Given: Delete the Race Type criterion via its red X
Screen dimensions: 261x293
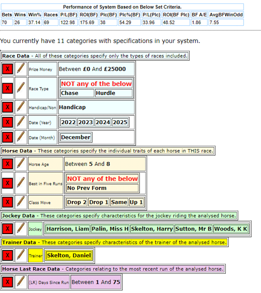Looking at the screenshot, I should tap(7, 88).
